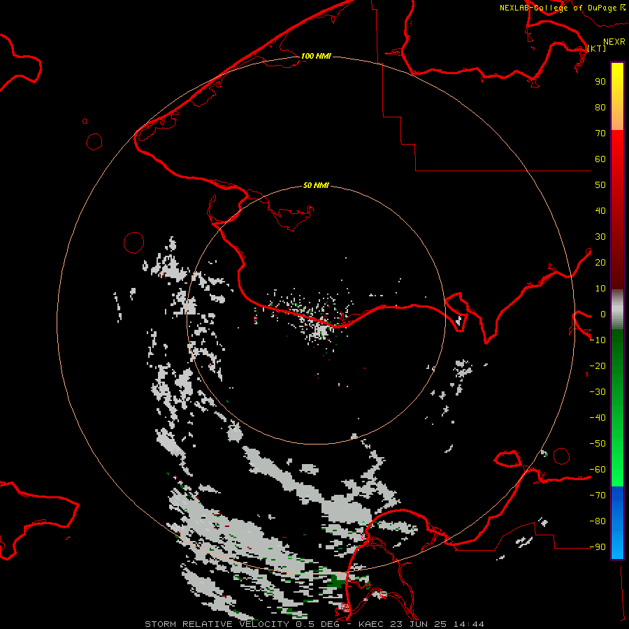629x629 pixels.
Task: Click the STORM RELATIVE VELOCITY caption text
Action: click(x=217, y=624)
